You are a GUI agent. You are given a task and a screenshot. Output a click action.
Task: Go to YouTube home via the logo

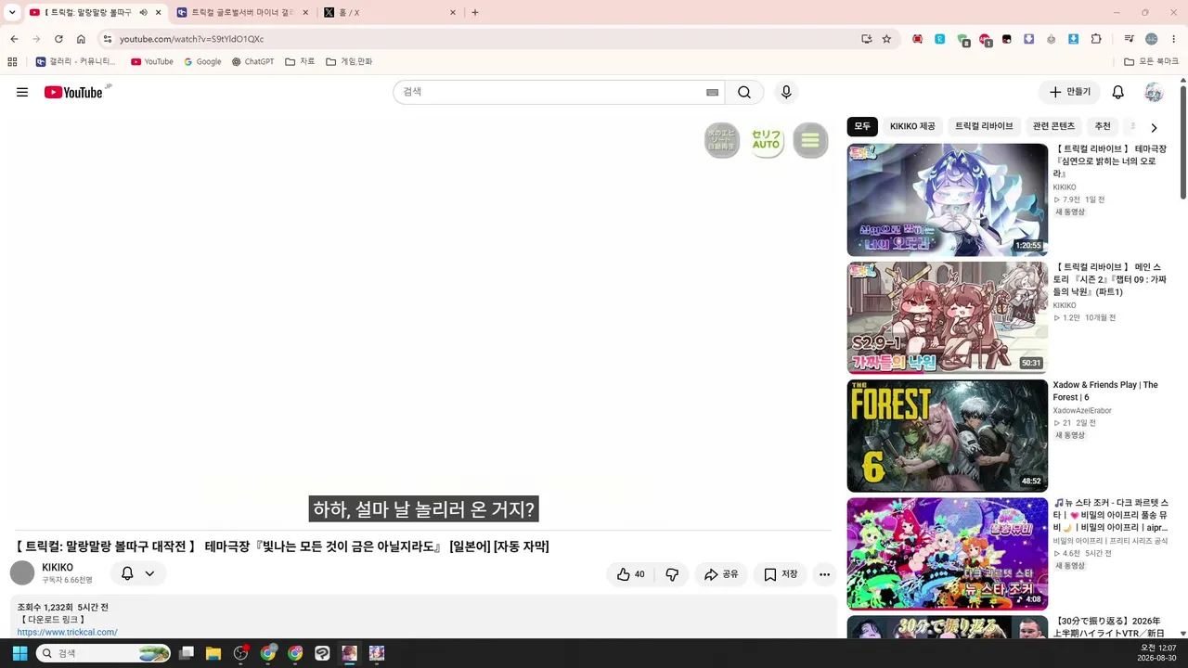pyautogui.click(x=73, y=92)
